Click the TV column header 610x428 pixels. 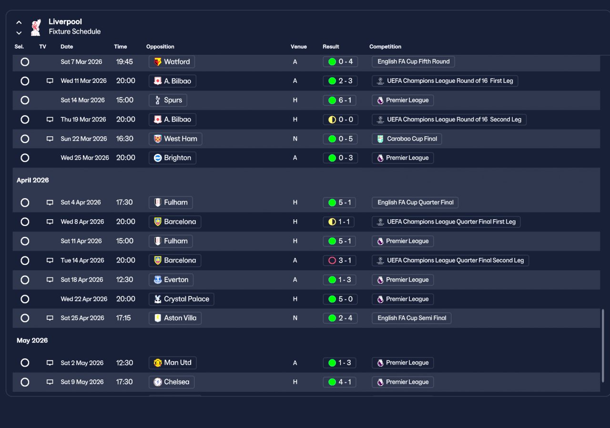click(x=43, y=47)
